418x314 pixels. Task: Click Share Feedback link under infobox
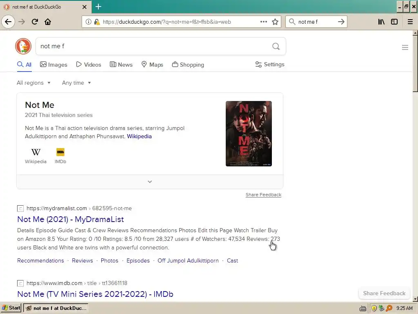(x=263, y=195)
